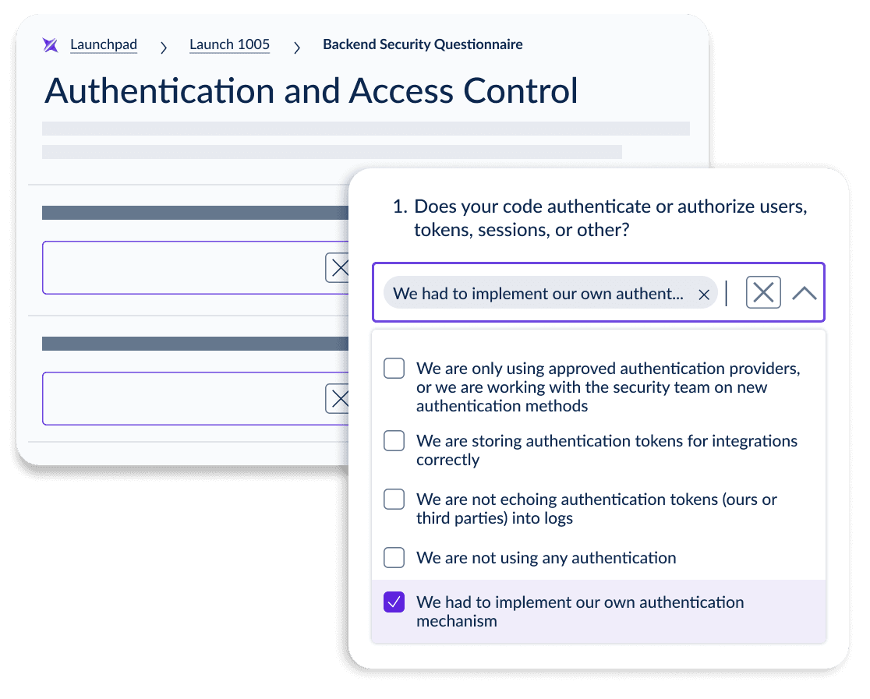Click the second breadcrumb separator chevron
870x699 pixels.
[296, 48]
